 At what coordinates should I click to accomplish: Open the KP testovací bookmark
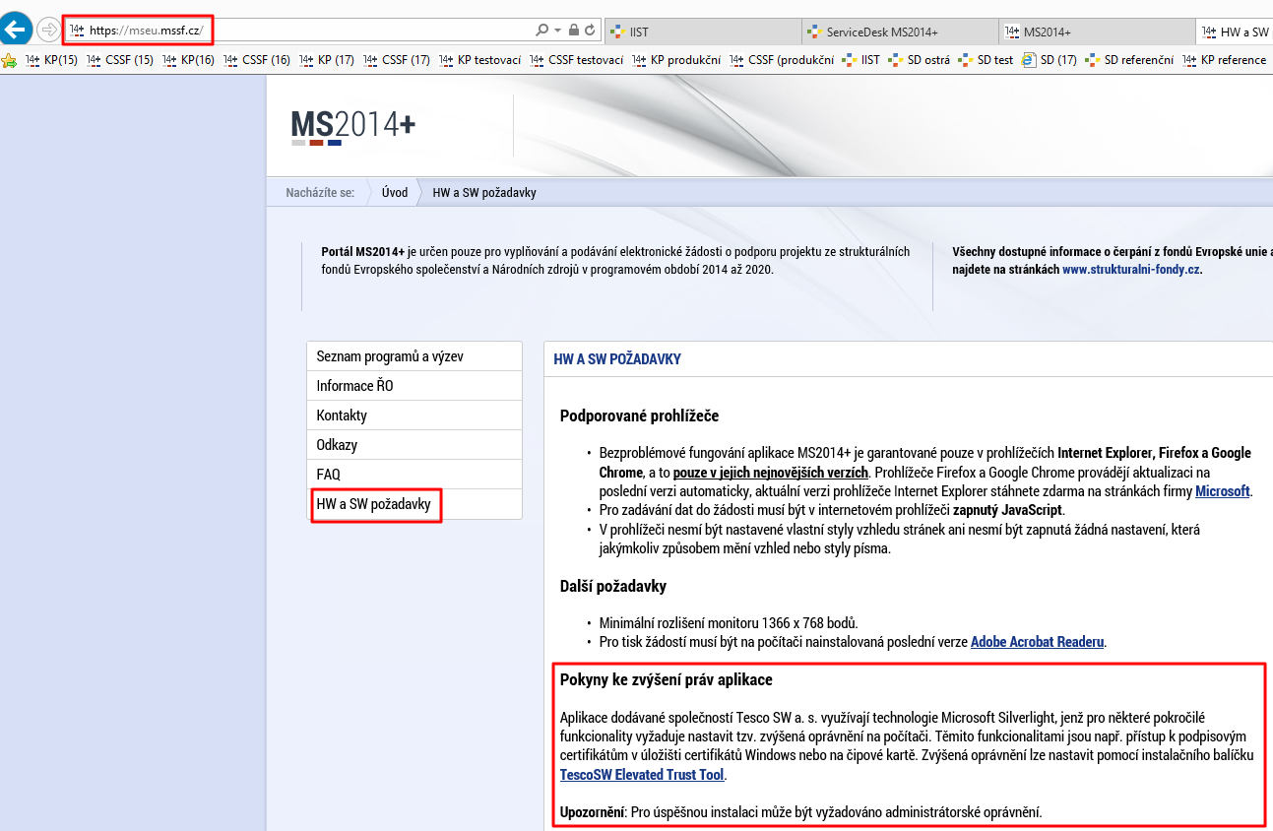pyautogui.click(x=480, y=60)
